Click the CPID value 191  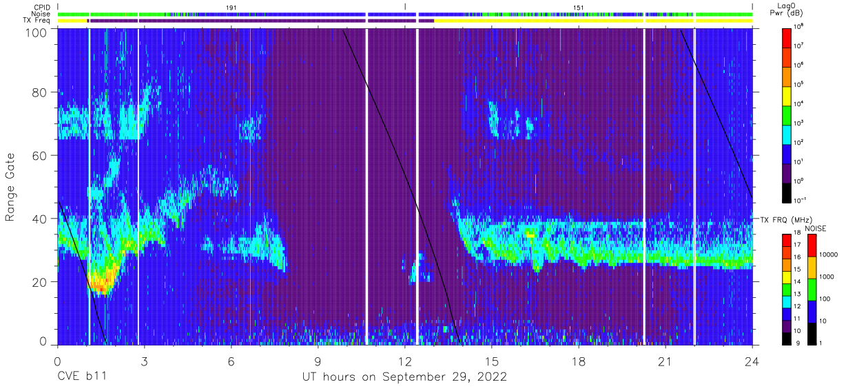(x=231, y=6)
